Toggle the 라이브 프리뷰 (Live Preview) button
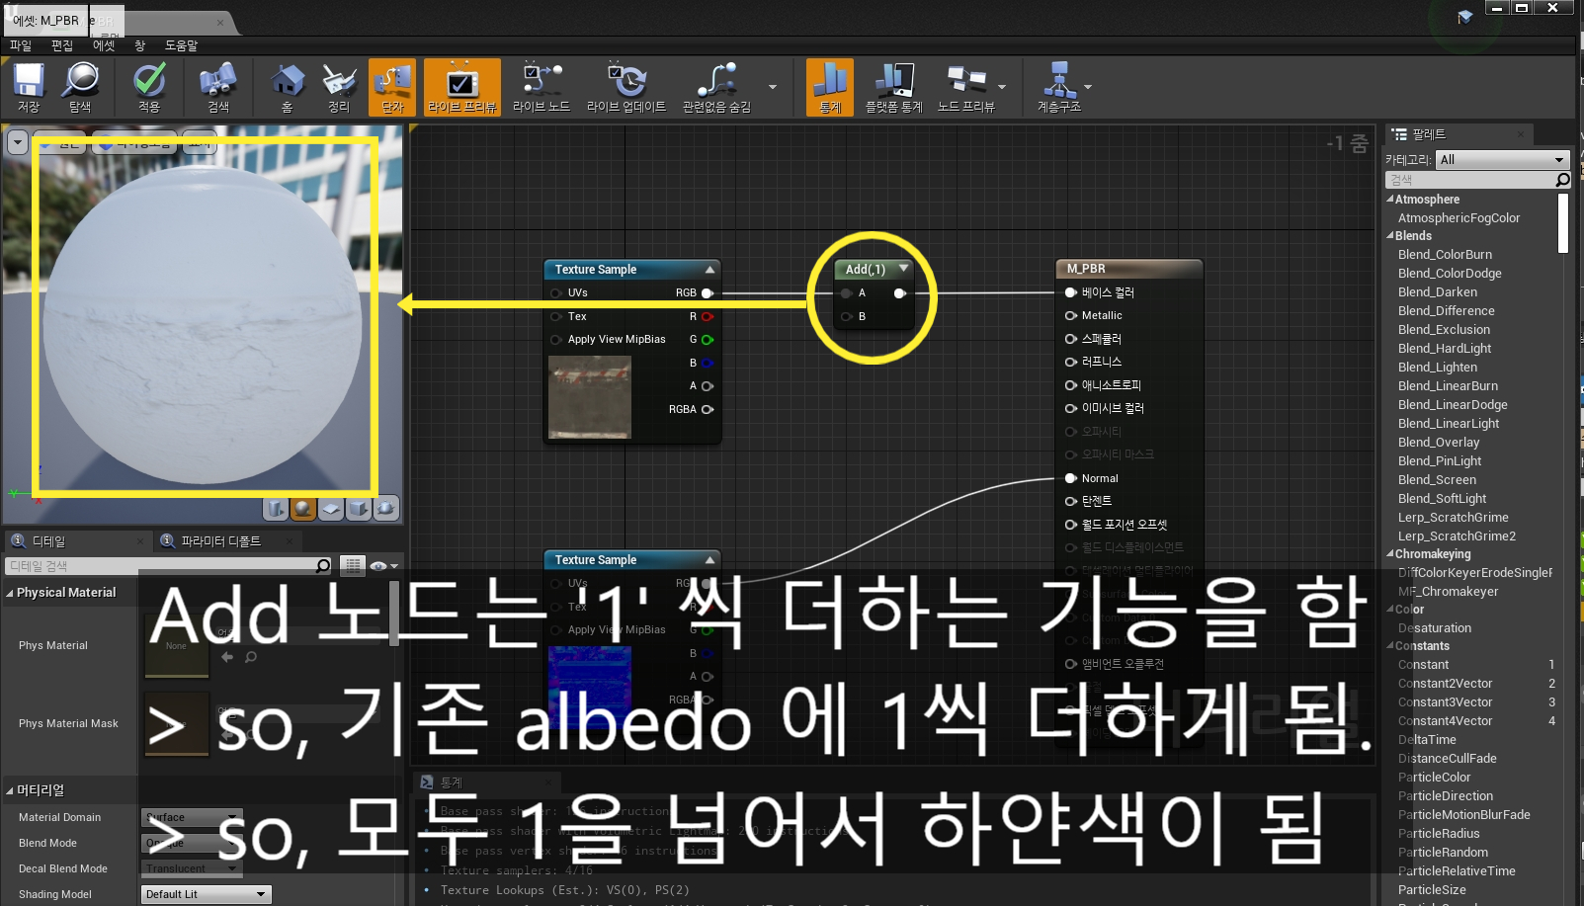The height and width of the screenshot is (906, 1584). pyautogui.click(x=461, y=87)
